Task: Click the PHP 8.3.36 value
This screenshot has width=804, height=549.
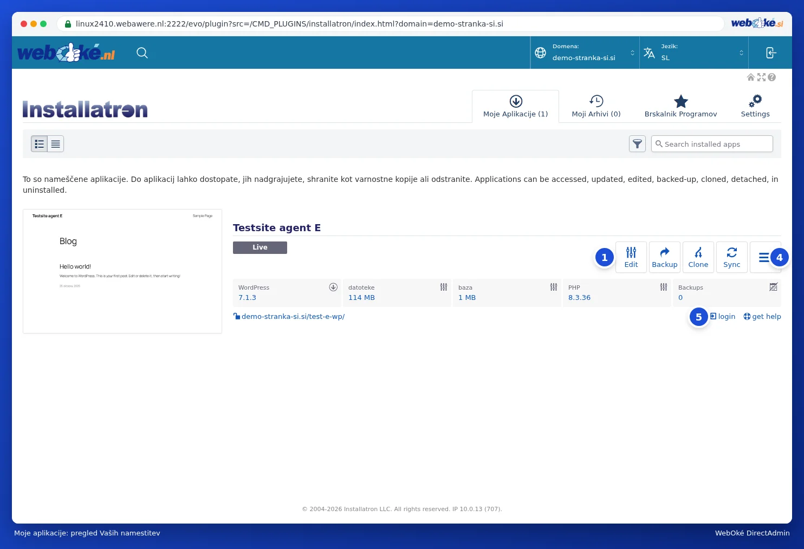Action: pos(579,298)
